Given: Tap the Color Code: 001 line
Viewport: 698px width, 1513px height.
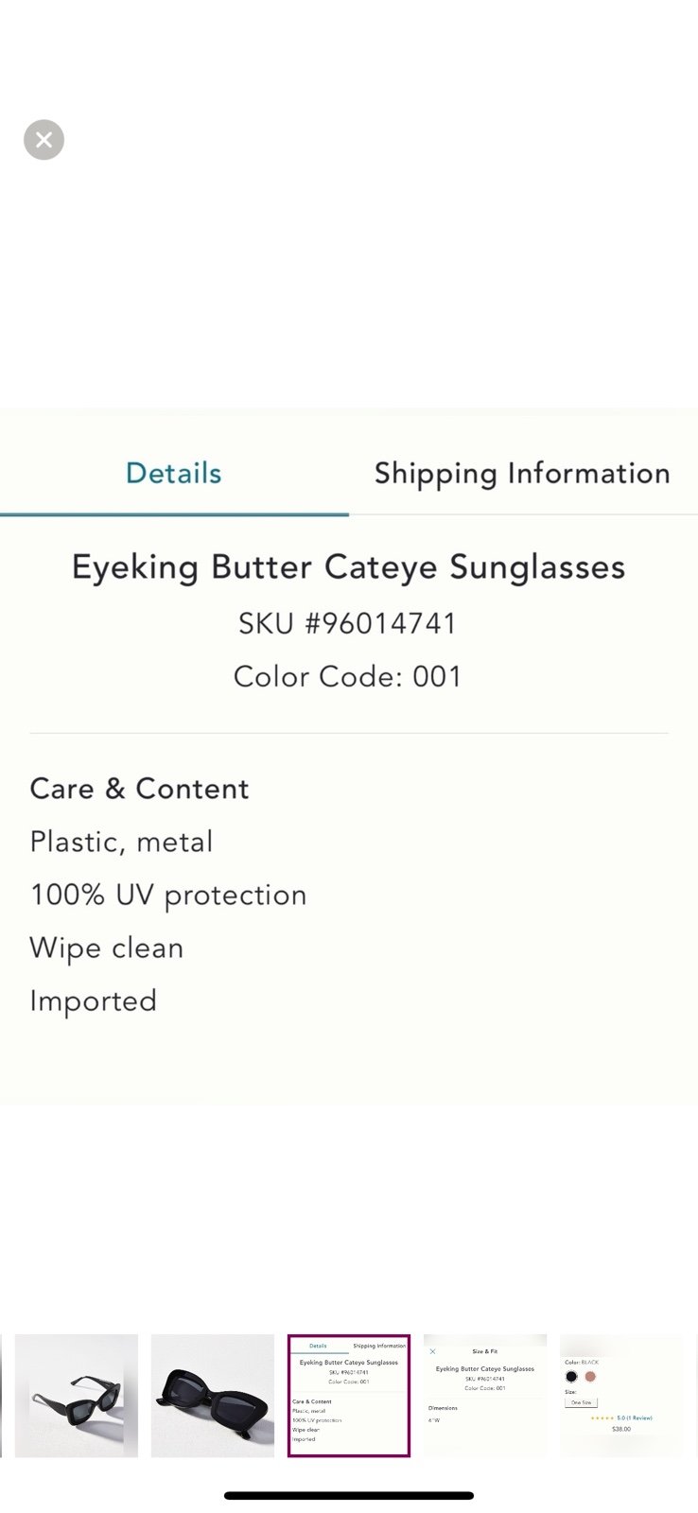Looking at the screenshot, I should click(x=348, y=676).
